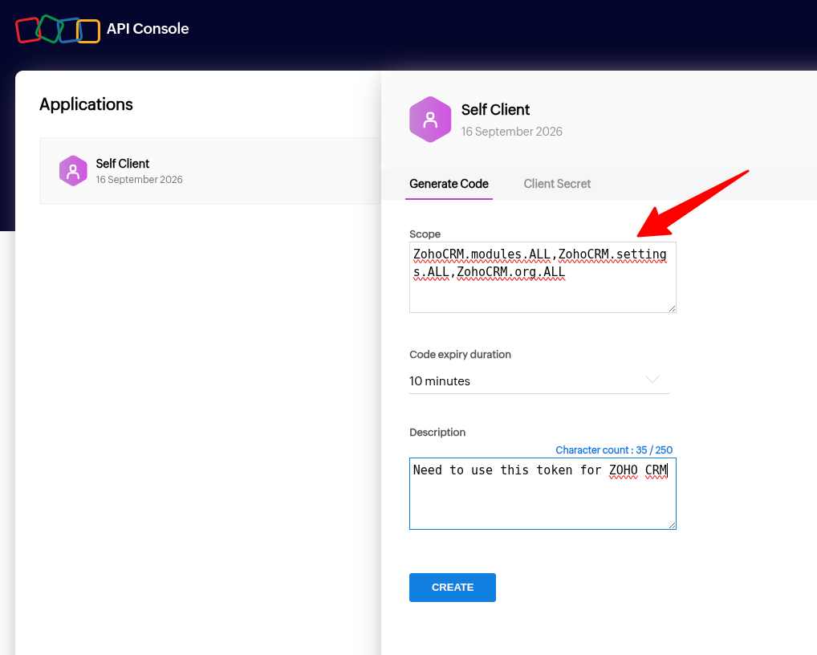The height and width of the screenshot is (655, 817).
Task: Click the Description field label
Action: click(x=437, y=432)
